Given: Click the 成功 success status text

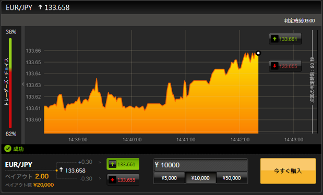Looking at the screenshot, I should coord(18,149).
